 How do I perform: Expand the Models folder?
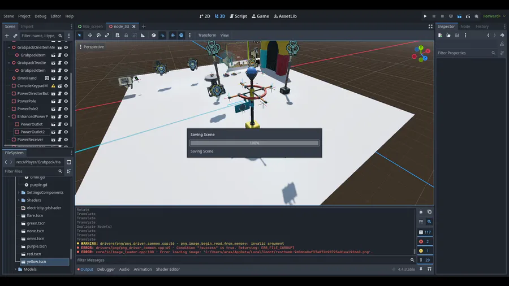15,270
